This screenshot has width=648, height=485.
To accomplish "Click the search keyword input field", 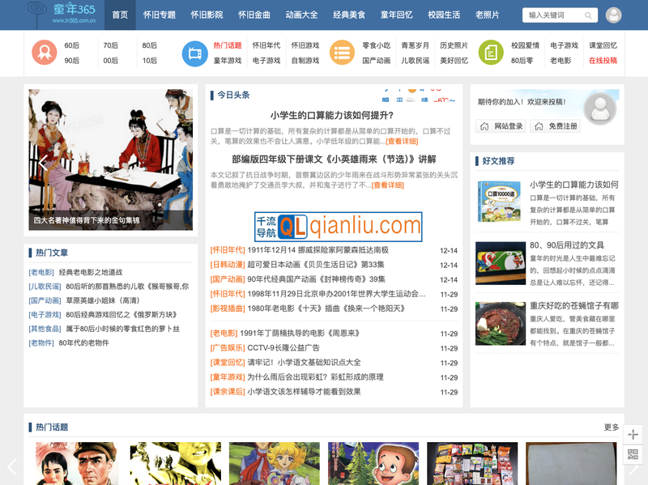I will point(555,15).
